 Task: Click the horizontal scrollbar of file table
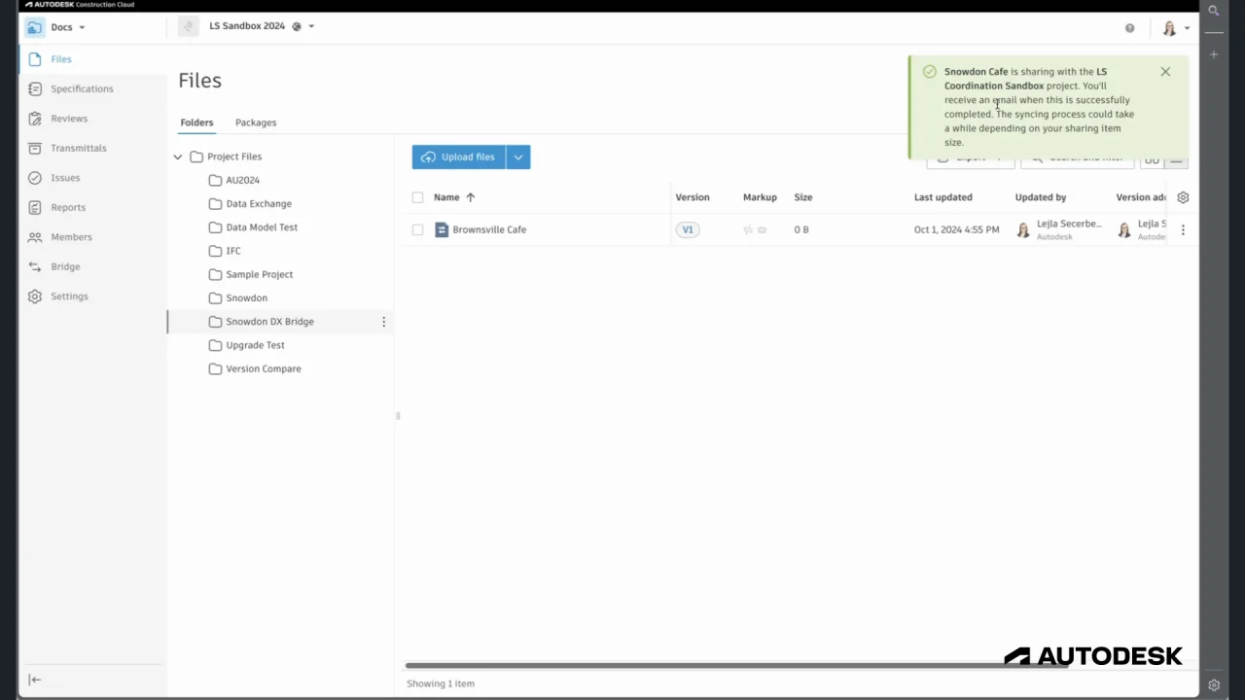tap(736, 666)
